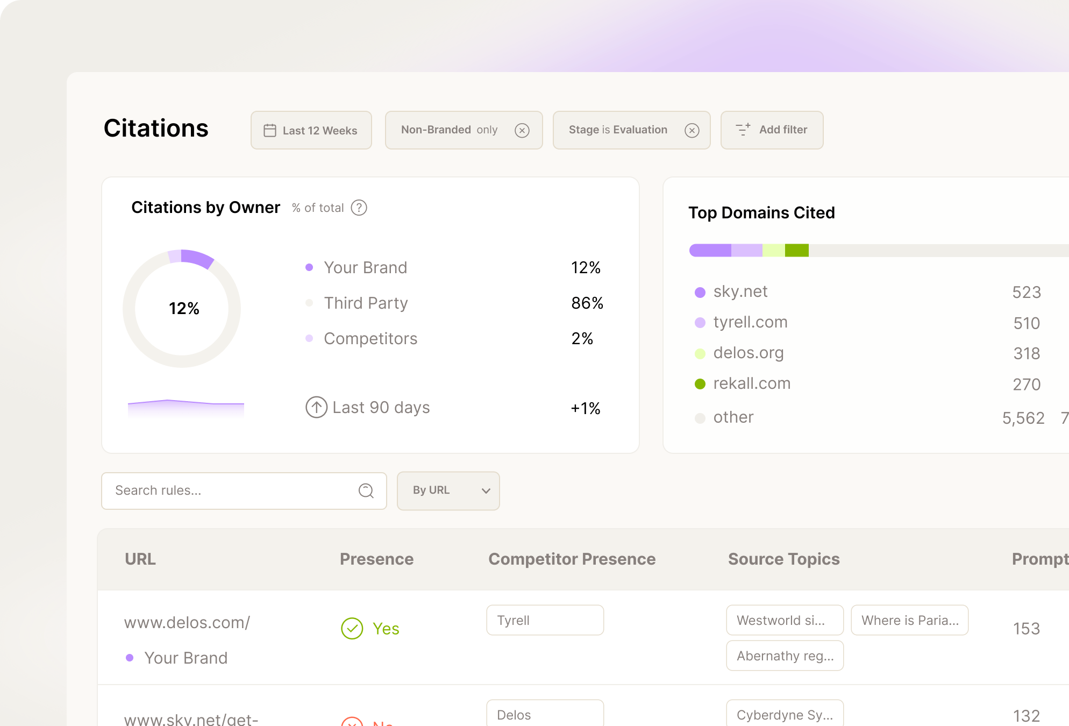The width and height of the screenshot is (1069, 726).
Task: Click the green checkmark on www.delos.com row
Action: pyautogui.click(x=352, y=628)
